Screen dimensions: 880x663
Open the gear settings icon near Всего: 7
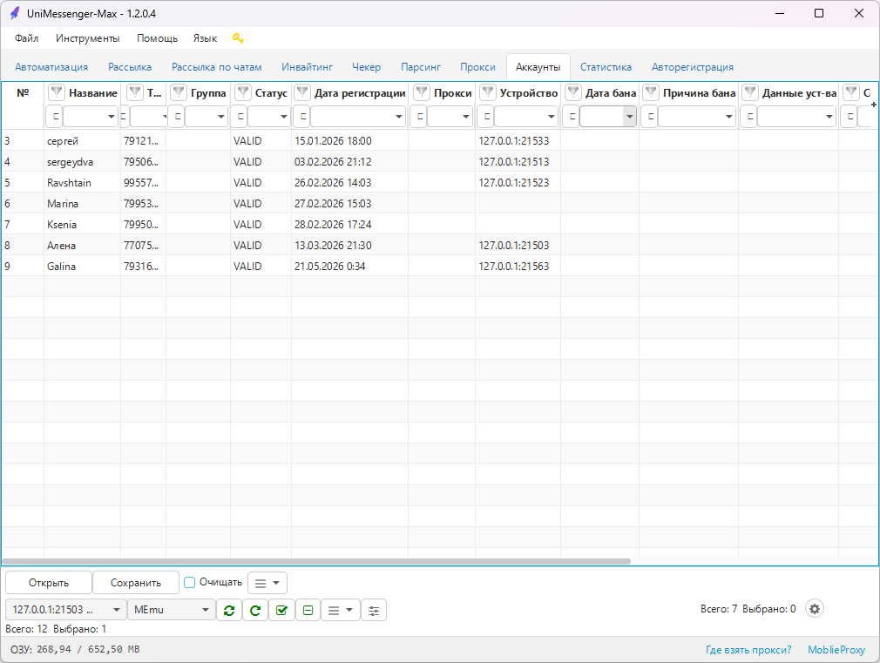click(815, 609)
